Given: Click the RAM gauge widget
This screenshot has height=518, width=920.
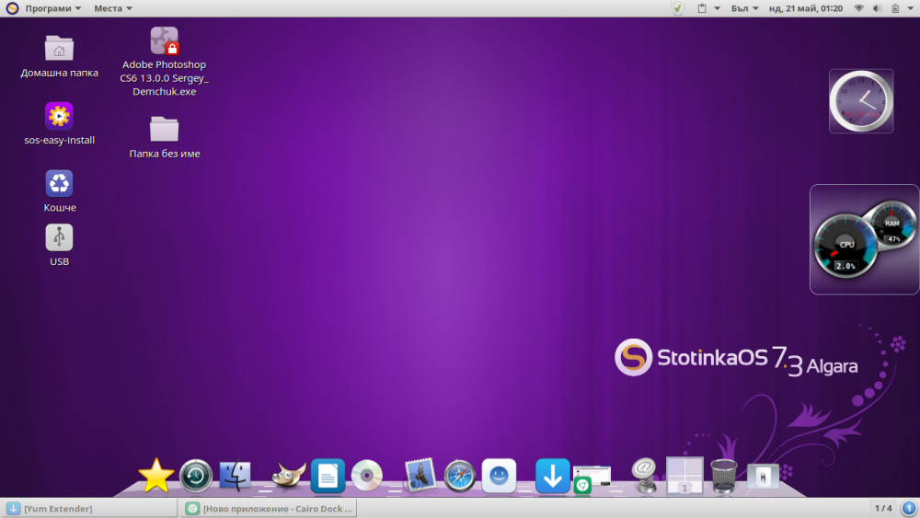Looking at the screenshot, I should click(891, 225).
